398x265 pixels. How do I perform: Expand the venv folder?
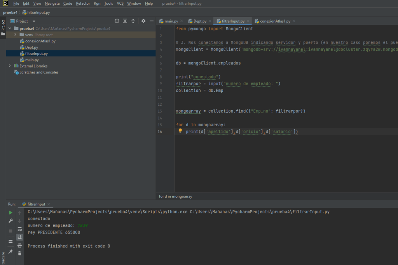pyautogui.click(x=15, y=35)
